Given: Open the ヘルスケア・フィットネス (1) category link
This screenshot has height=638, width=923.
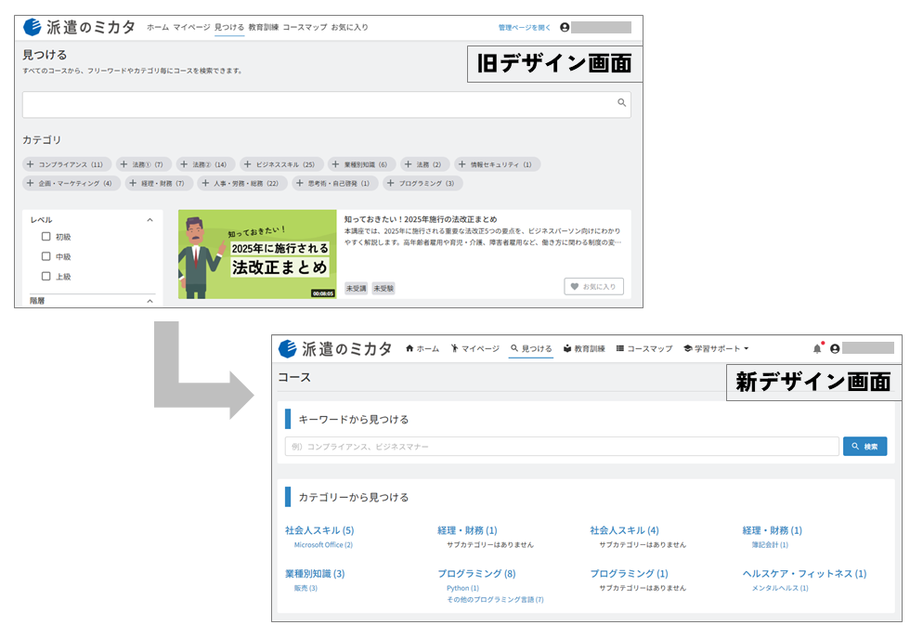Looking at the screenshot, I should (805, 573).
